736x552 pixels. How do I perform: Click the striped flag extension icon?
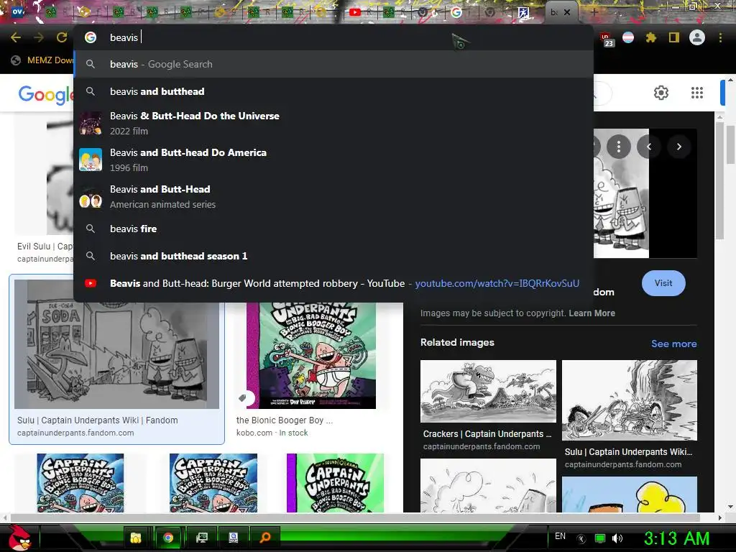(x=628, y=37)
